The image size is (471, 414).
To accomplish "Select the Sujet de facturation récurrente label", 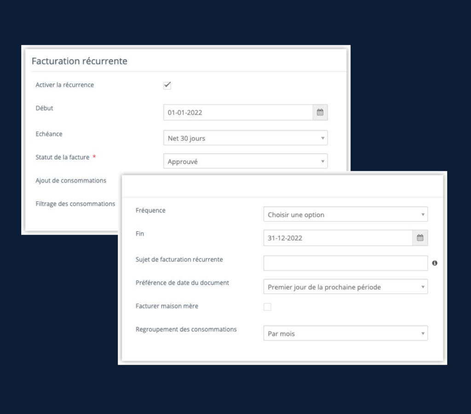I will 179,259.
